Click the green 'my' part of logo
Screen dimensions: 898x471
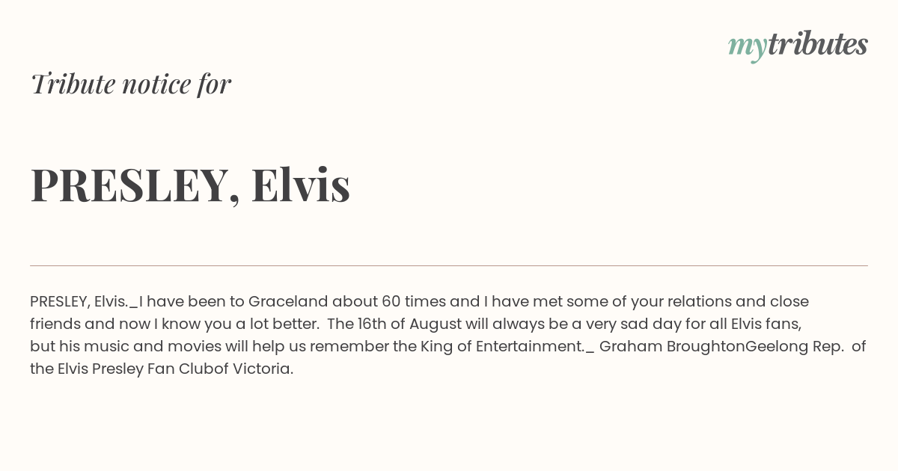748,48
